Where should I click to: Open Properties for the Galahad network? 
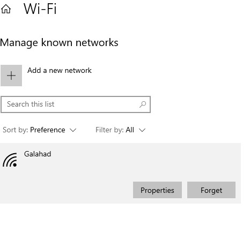point(157,190)
